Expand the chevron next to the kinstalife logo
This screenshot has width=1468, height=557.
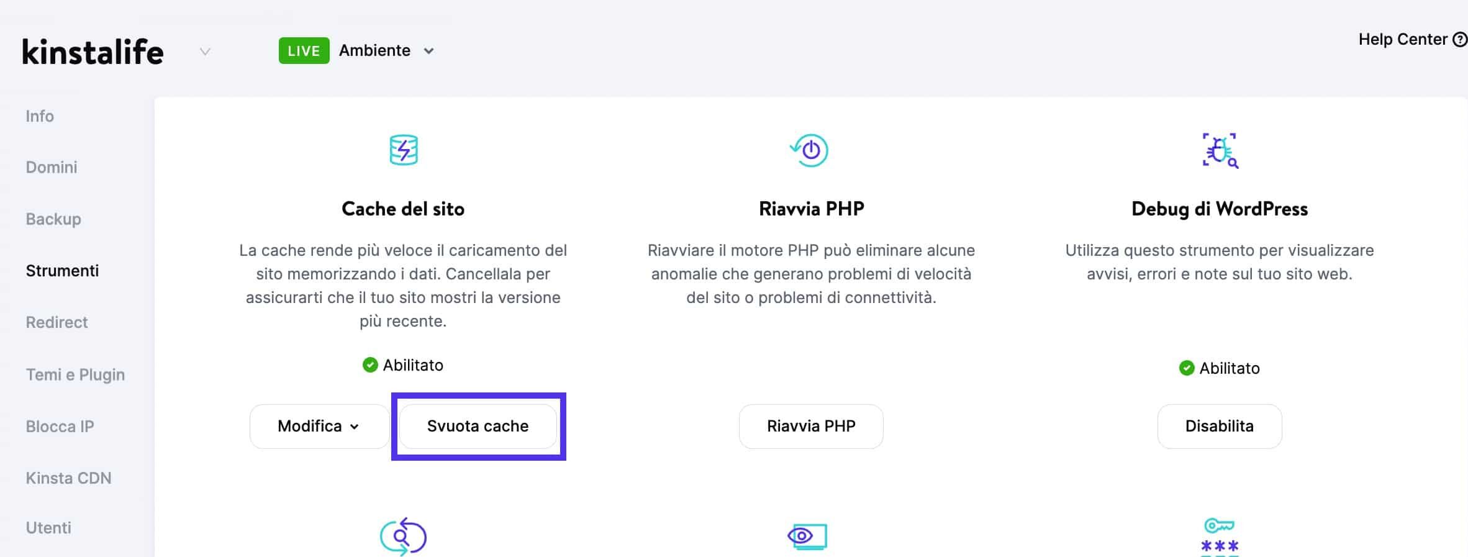(204, 52)
